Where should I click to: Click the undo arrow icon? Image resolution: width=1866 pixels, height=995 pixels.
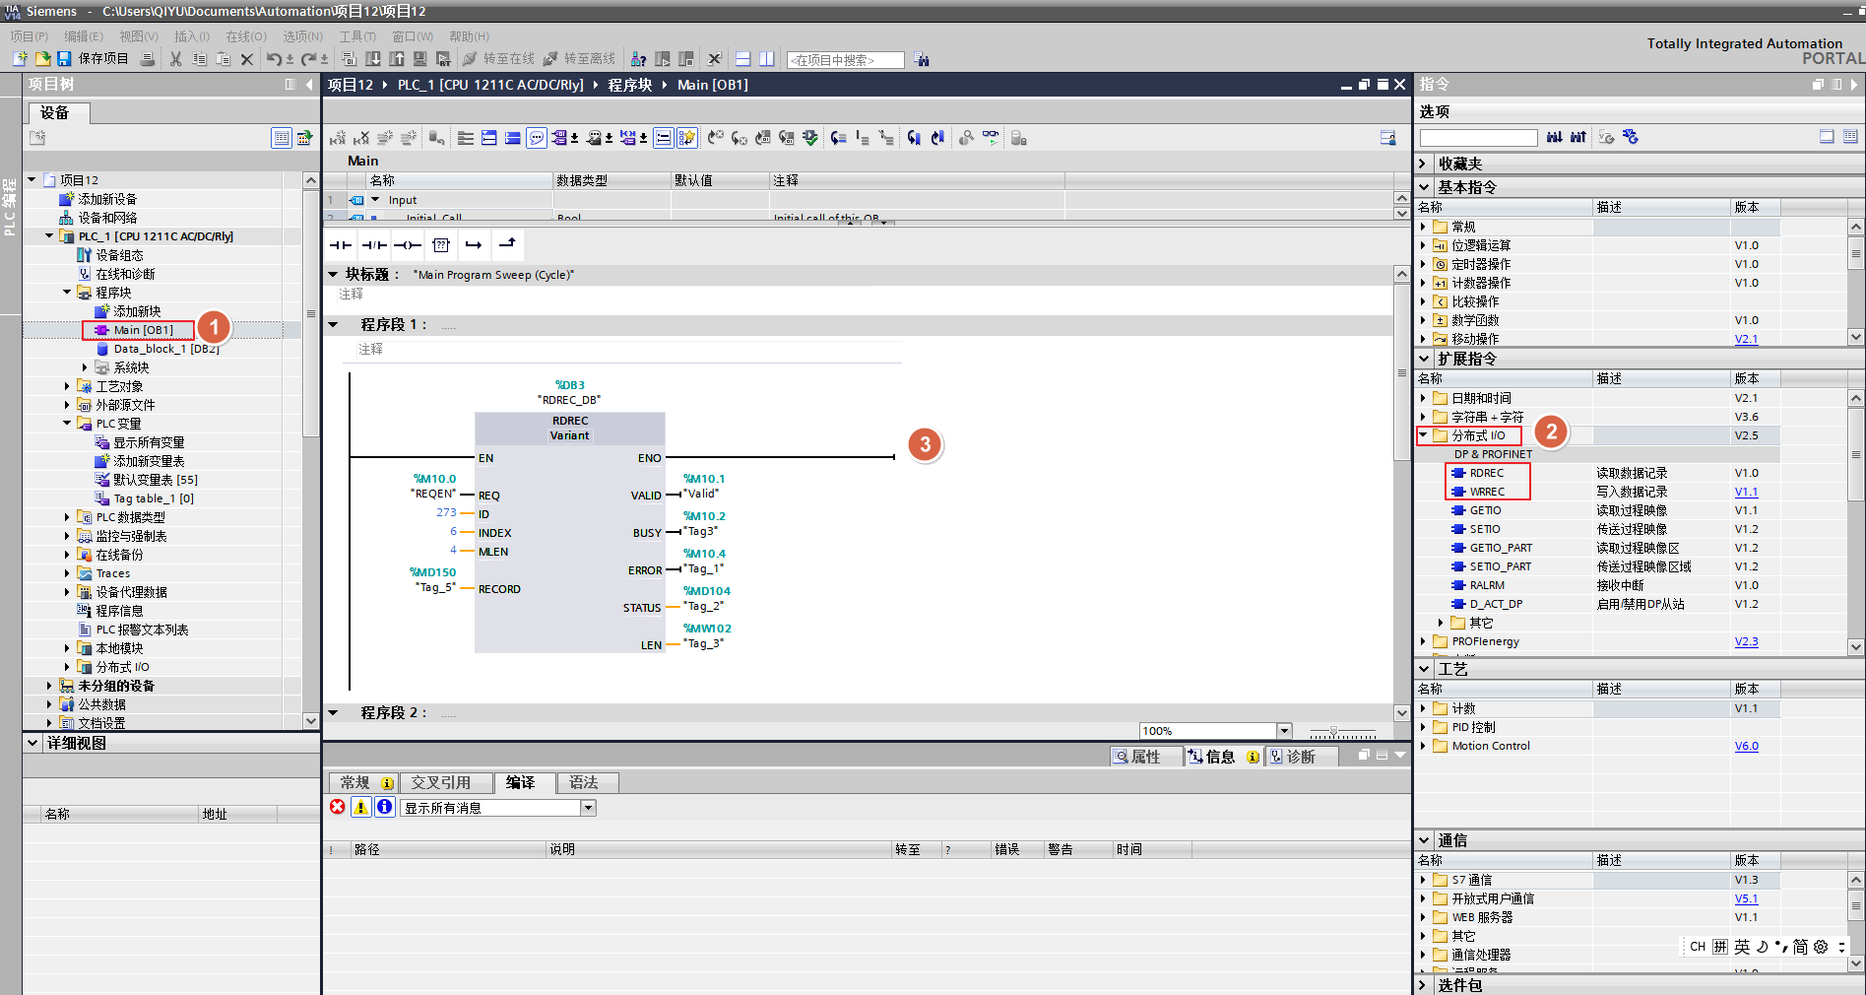pos(274,59)
